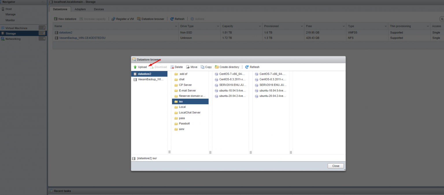Select the Passbolt folder in the browser
This screenshot has width=444, height=195.
[184, 123]
